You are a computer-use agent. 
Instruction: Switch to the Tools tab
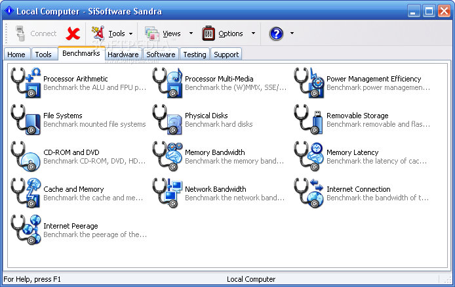[x=43, y=55]
